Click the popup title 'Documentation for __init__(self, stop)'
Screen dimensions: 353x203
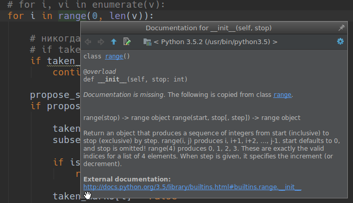click(208, 28)
